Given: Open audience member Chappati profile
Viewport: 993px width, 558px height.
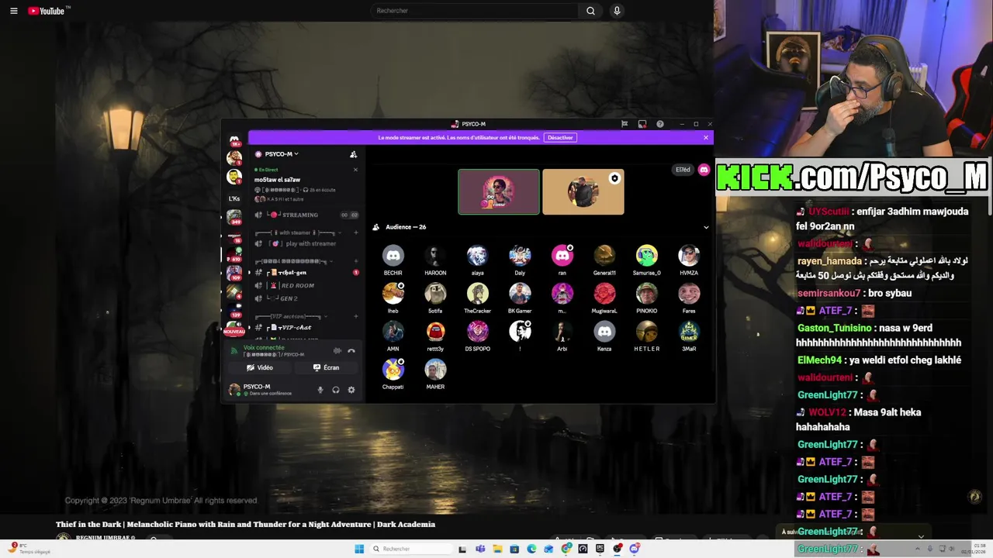Looking at the screenshot, I should (393, 374).
